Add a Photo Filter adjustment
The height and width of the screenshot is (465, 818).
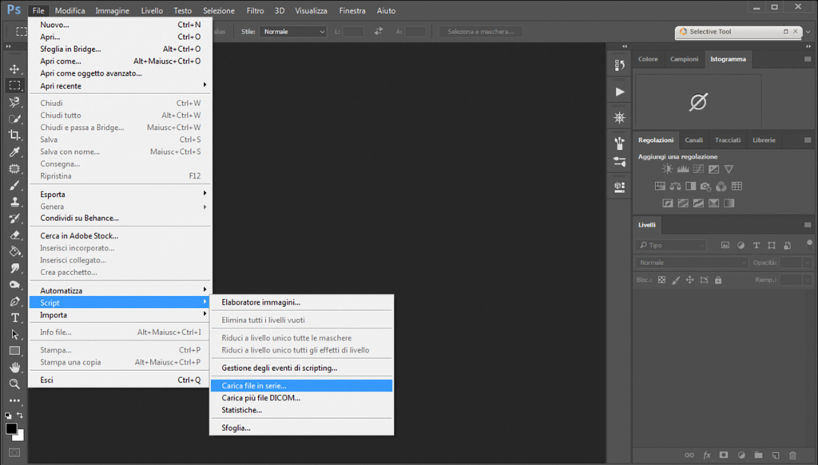click(x=706, y=186)
